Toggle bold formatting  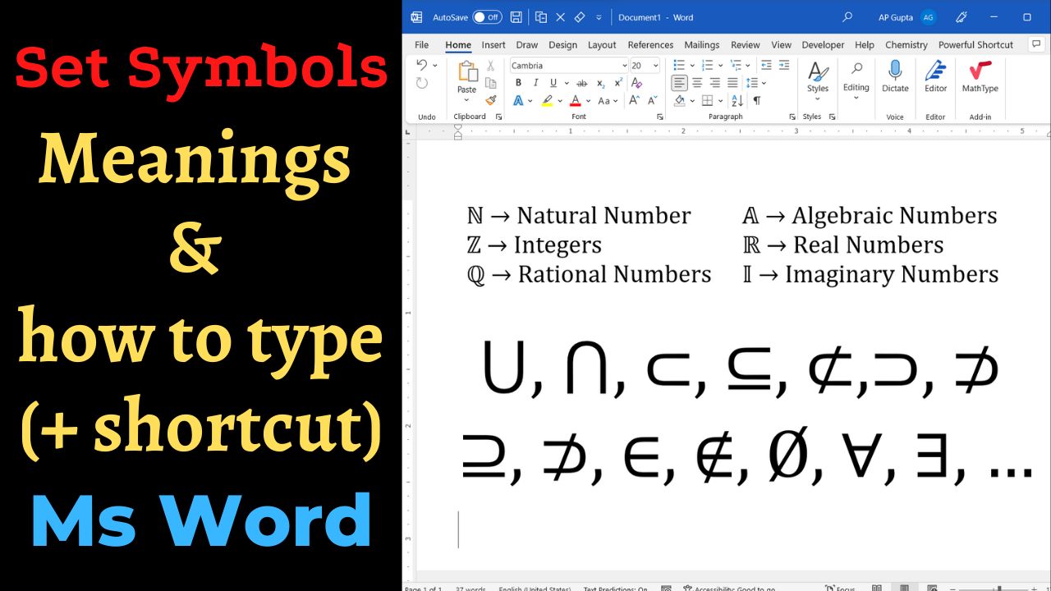coord(518,83)
